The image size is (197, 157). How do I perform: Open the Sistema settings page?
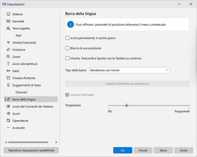click(31, 14)
